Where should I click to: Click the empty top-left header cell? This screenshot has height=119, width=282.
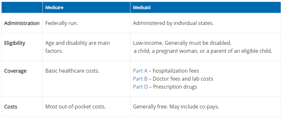tap(22, 8)
